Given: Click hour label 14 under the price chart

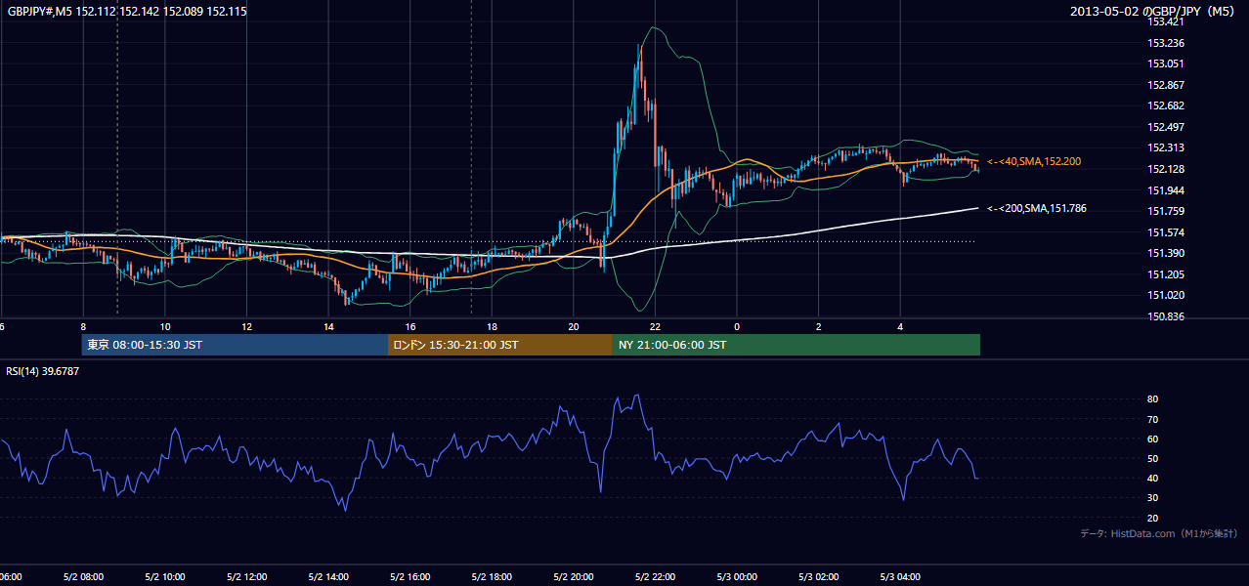Looking at the screenshot, I should tap(328, 326).
